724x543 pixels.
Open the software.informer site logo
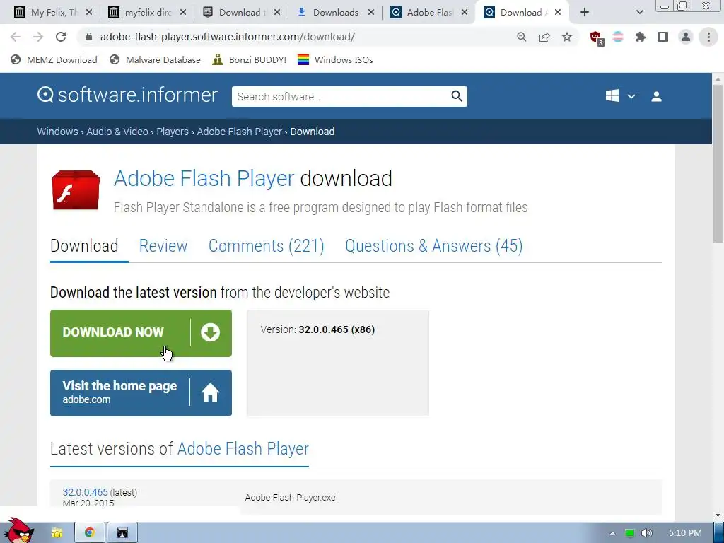click(x=127, y=95)
